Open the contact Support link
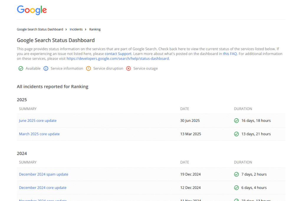This screenshot has height=201, width=302. coord(118,54)
